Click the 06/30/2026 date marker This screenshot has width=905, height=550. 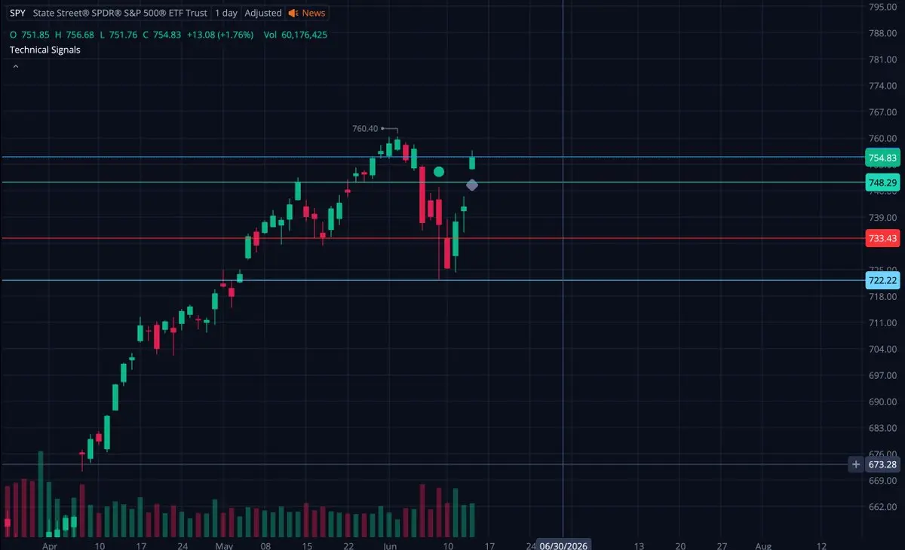point(563,545)
